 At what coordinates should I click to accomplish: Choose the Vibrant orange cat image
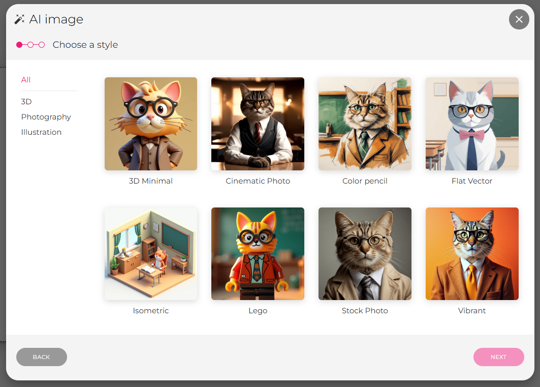(472, 253)
